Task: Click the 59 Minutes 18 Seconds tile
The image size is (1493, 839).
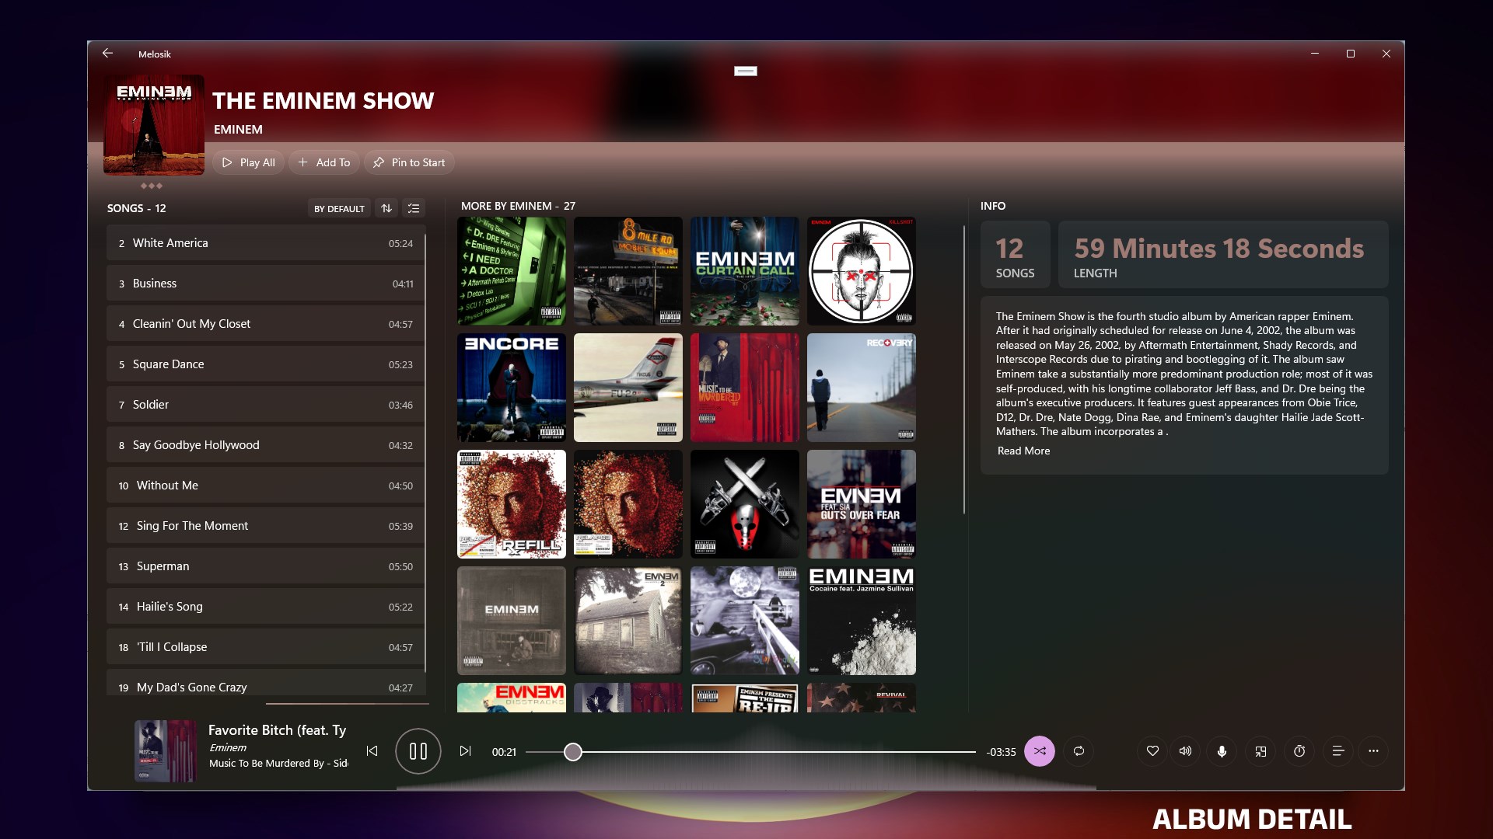Action: tap(1223, 254)
